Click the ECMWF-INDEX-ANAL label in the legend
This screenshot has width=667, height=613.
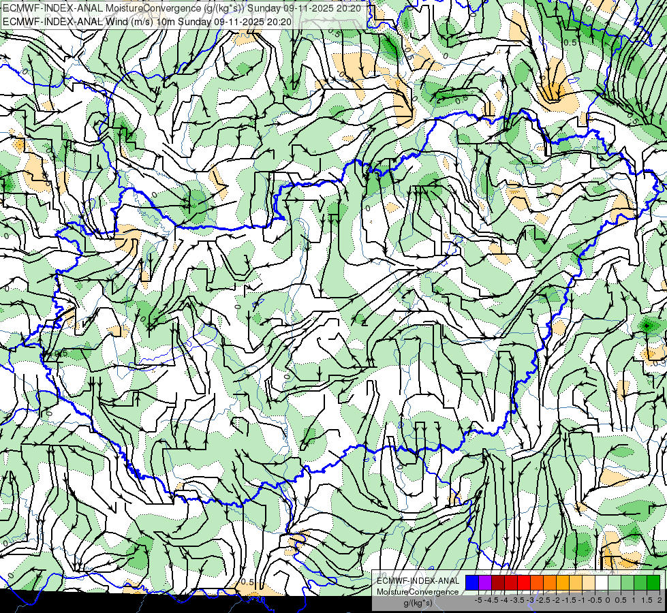(x=418, y=581)
